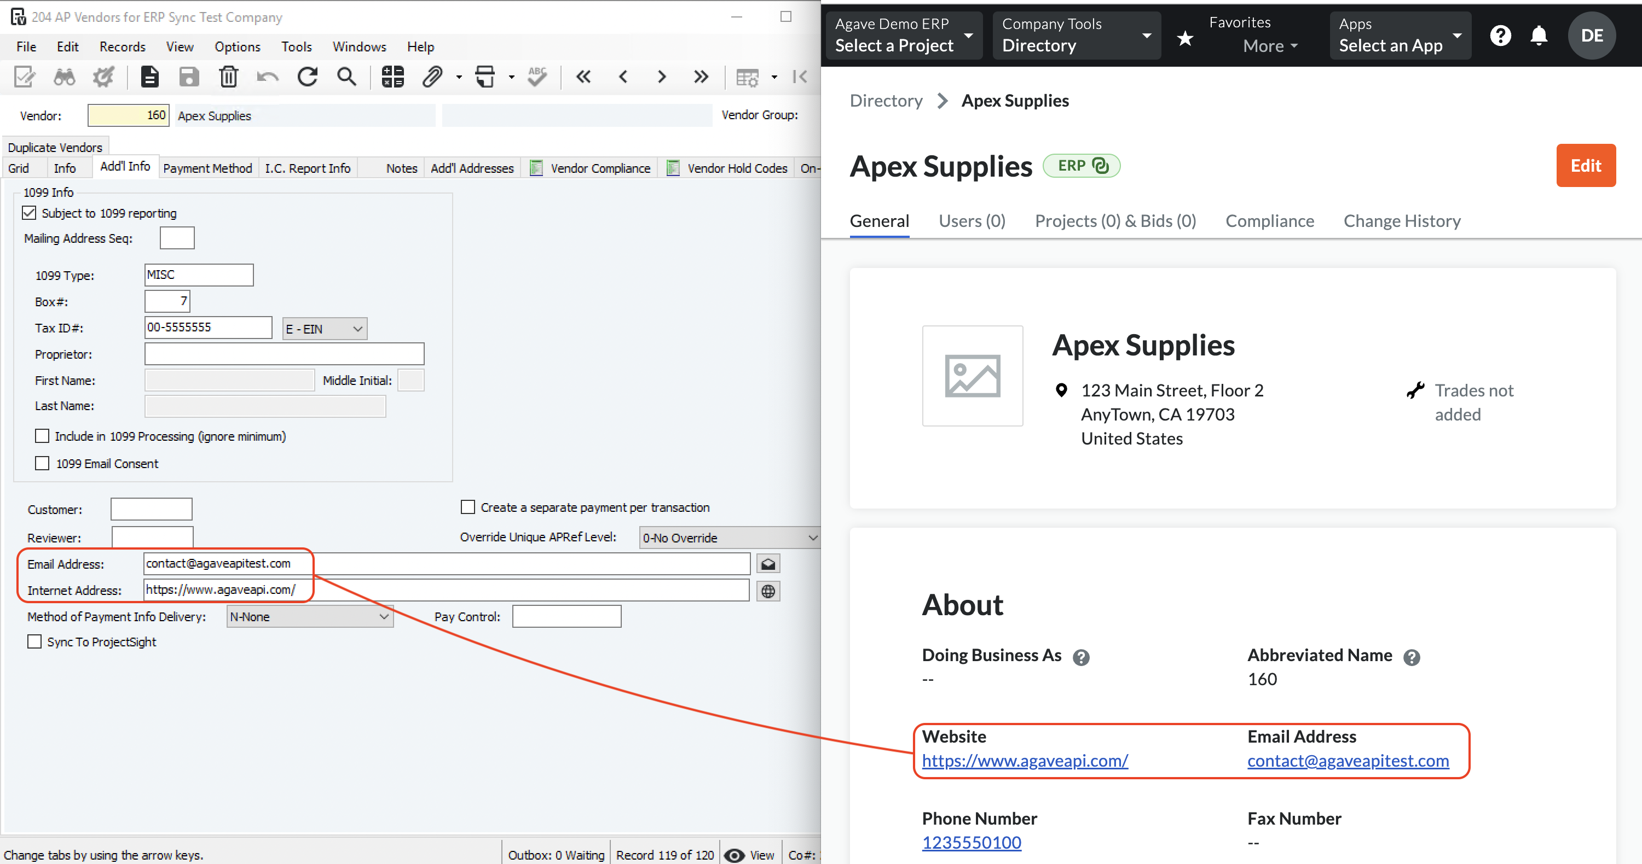Open notifications bell icon
1642x864 pixels.
pyautogui.click(x=1539, y=36)
